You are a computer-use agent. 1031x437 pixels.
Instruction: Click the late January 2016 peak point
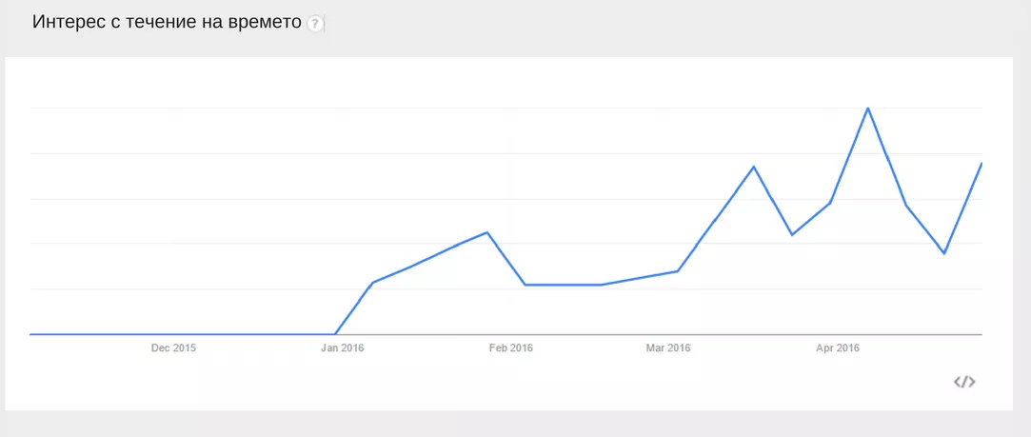coord(487,232)
